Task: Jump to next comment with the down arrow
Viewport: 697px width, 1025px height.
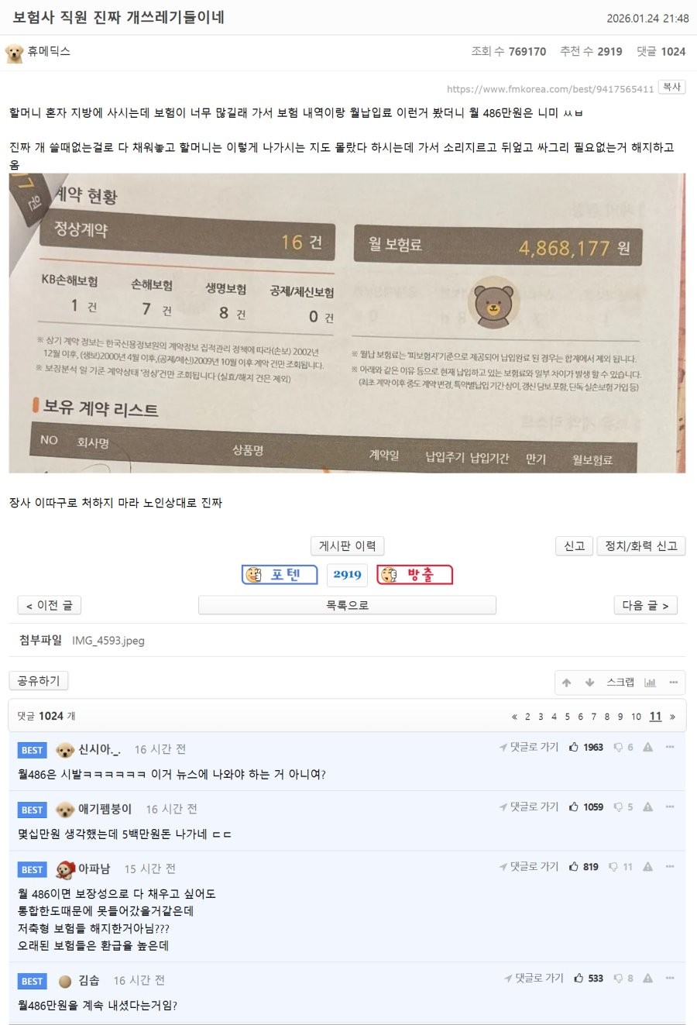Action: (x=590, y=683)
